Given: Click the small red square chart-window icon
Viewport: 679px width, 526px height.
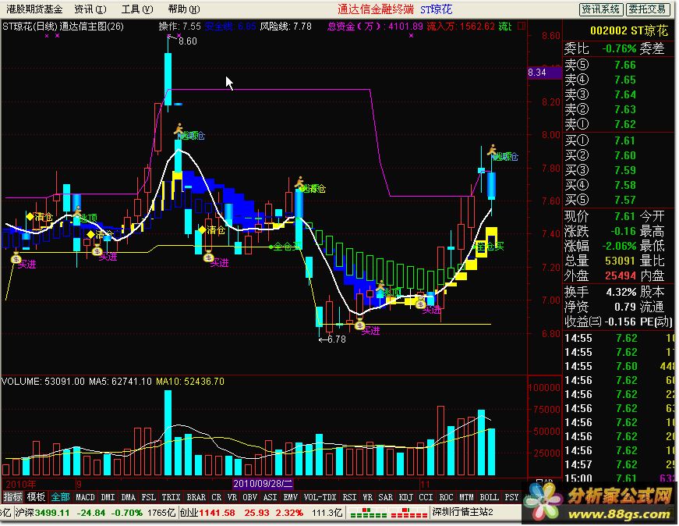Looking at the screenshot, I should coord(522,26).
